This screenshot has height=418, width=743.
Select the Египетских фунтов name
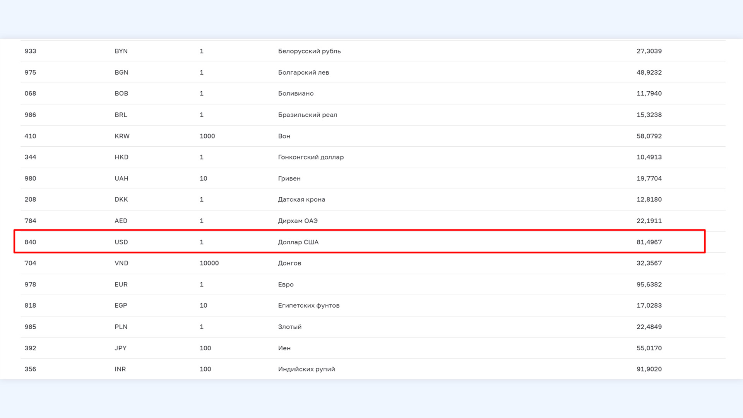(x=308, y=305)
